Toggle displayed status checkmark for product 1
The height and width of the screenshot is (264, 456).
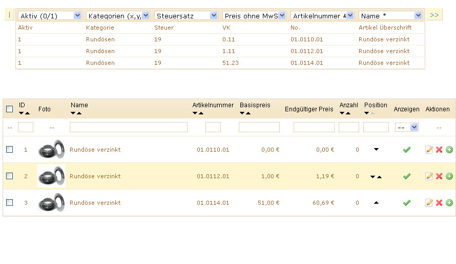(407, 150)
